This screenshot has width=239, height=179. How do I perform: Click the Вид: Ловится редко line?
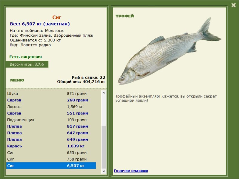(30, 45)
